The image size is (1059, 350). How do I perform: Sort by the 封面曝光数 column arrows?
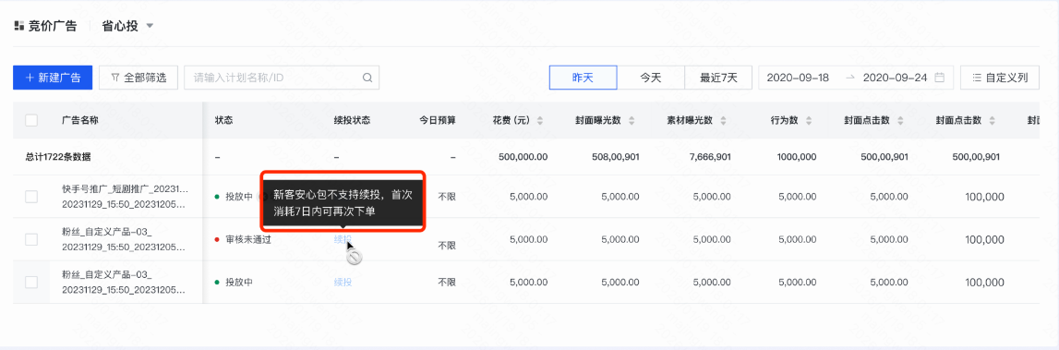coord(632,121)
